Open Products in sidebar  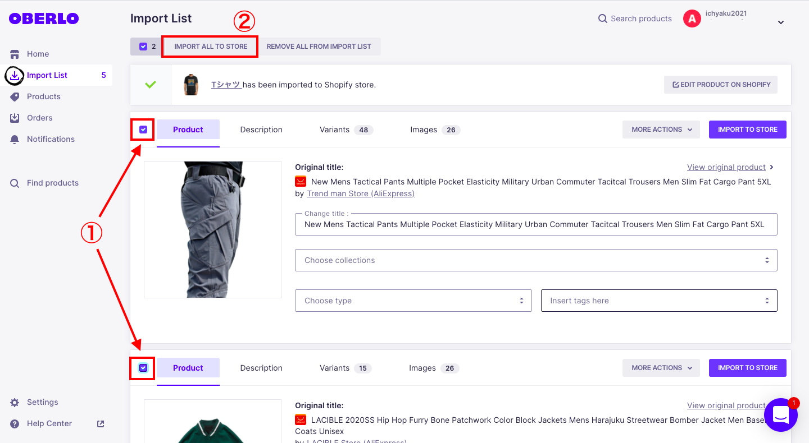[44, 96]
